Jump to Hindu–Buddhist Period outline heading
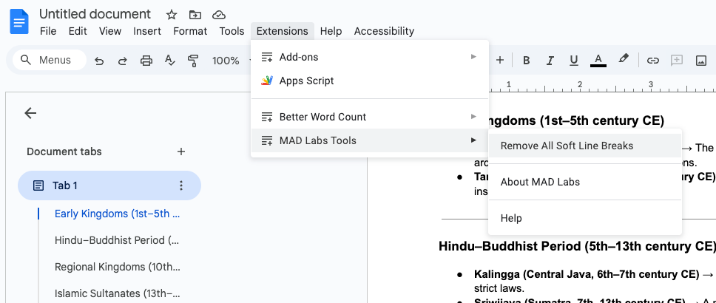716x303 pixels. [117, 240]
